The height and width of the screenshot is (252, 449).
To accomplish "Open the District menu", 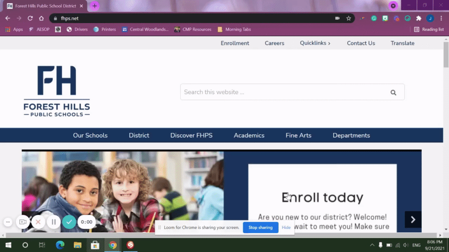I will click(x=139, y=136).
